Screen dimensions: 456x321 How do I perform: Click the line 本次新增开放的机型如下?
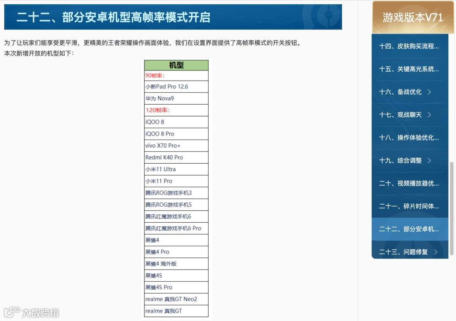click(39, 54)
